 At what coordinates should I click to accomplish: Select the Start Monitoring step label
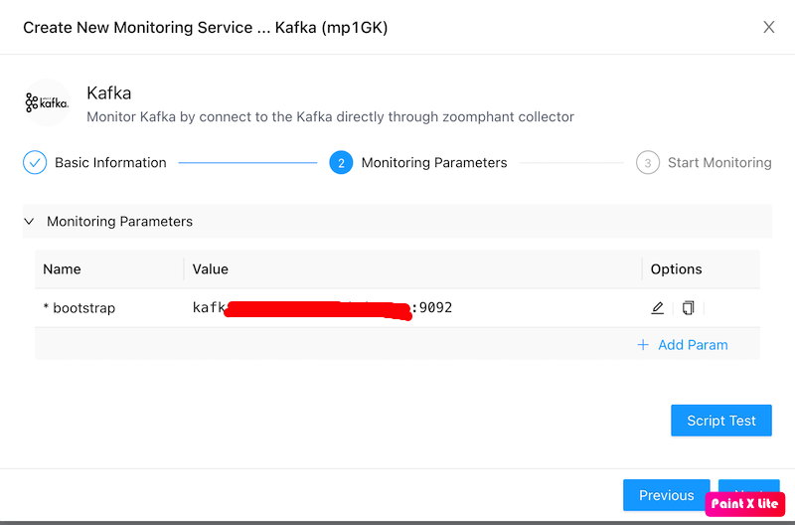[719, 163]
